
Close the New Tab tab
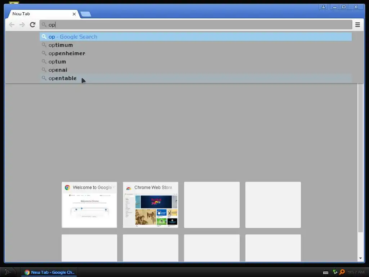coord(74,14)
